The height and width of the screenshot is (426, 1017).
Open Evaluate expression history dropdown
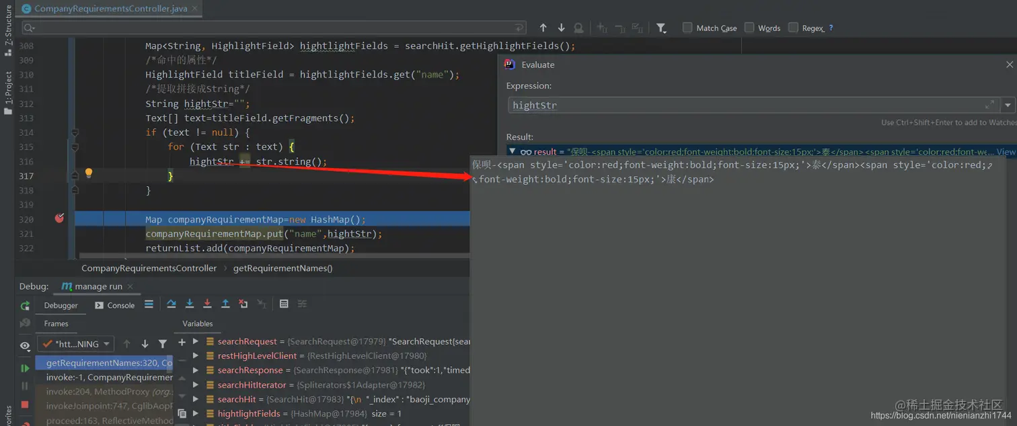tap(1007, 105)
